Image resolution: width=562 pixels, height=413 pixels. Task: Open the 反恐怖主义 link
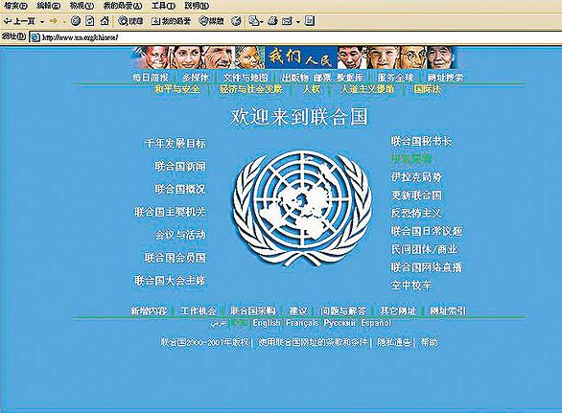coord(416,213)
